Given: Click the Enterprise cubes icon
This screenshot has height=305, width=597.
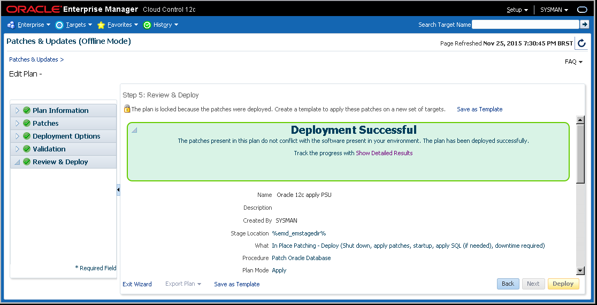Looking at the screenshot, I should pos(11,25).
